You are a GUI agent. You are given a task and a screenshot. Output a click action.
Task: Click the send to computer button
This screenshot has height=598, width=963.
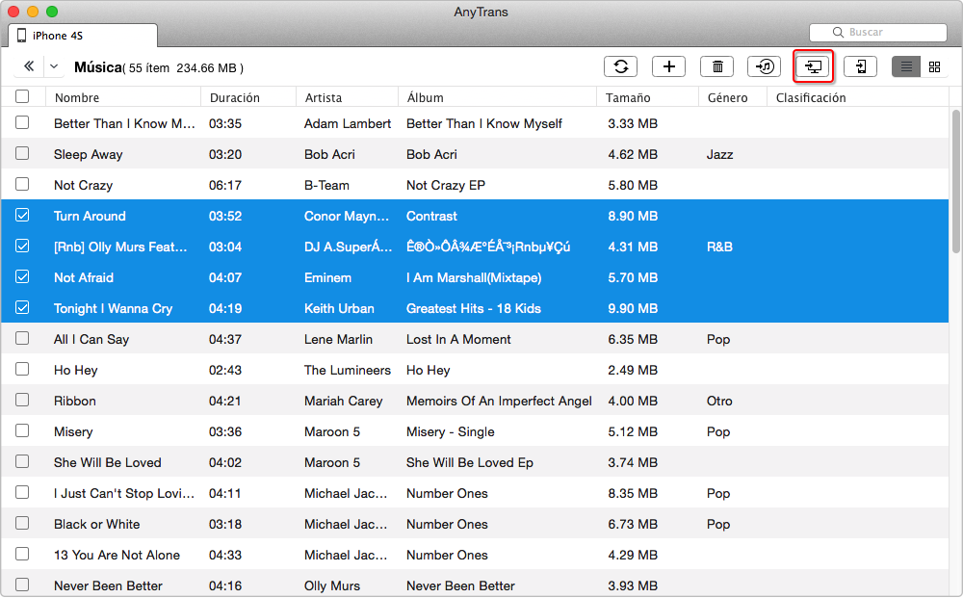[x=813, y=66]
